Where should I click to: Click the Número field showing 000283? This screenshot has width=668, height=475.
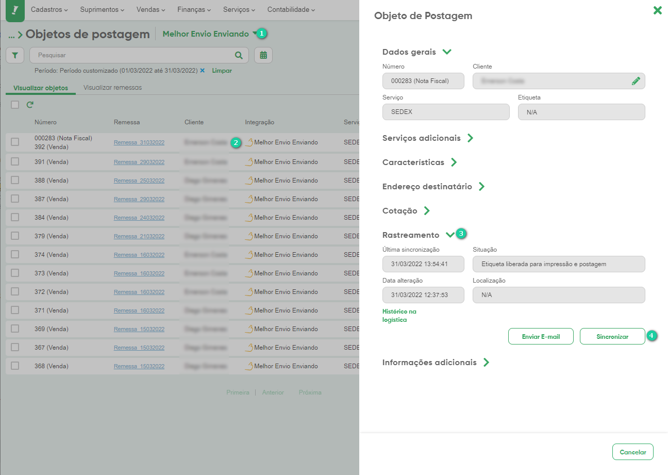[423, 81]
